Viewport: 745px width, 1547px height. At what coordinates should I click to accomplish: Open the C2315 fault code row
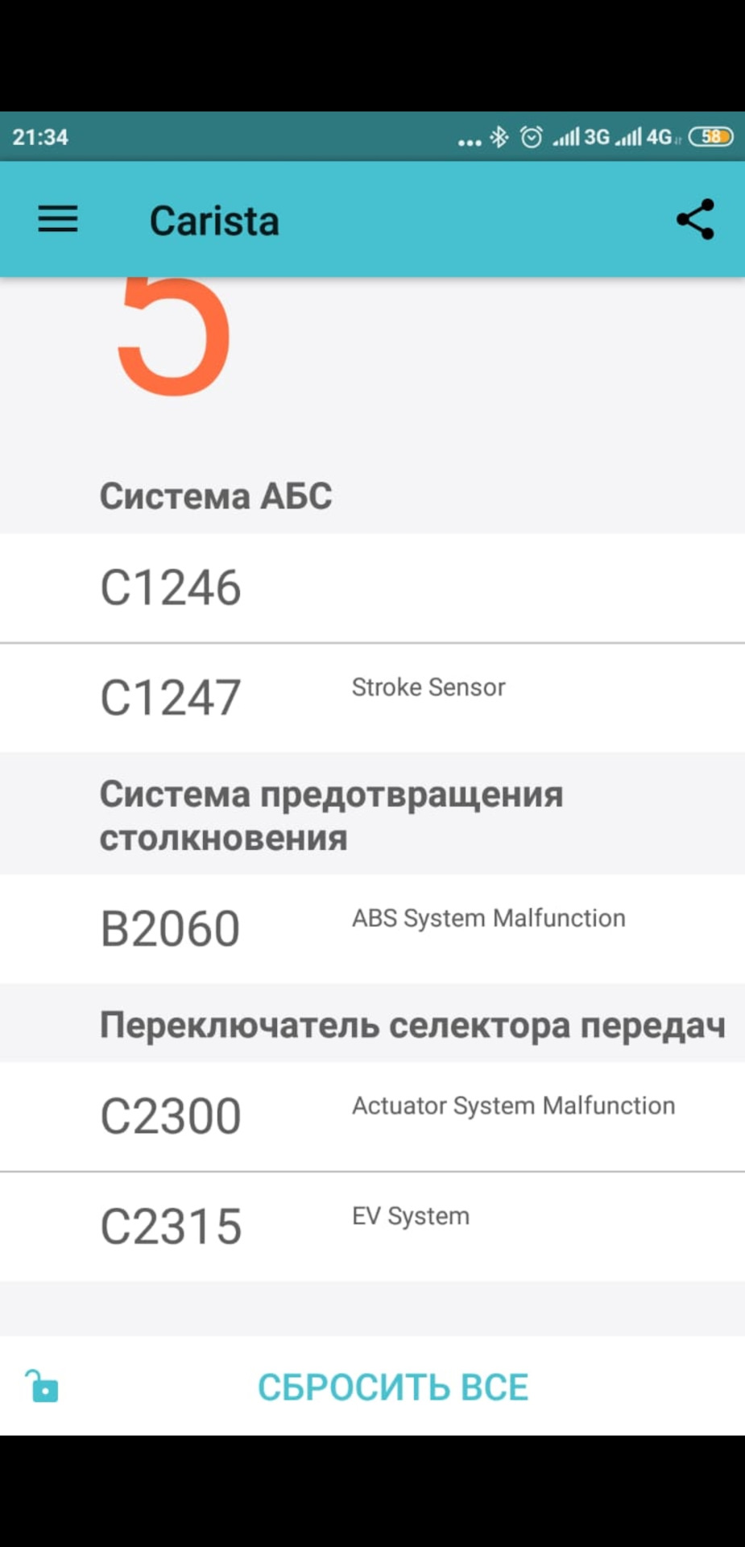(x=372, y=1226)
